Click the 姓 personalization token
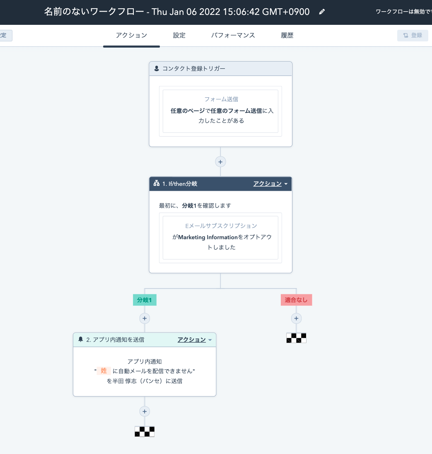The width and height of the screenshot is (432, 454). point(104,371)
